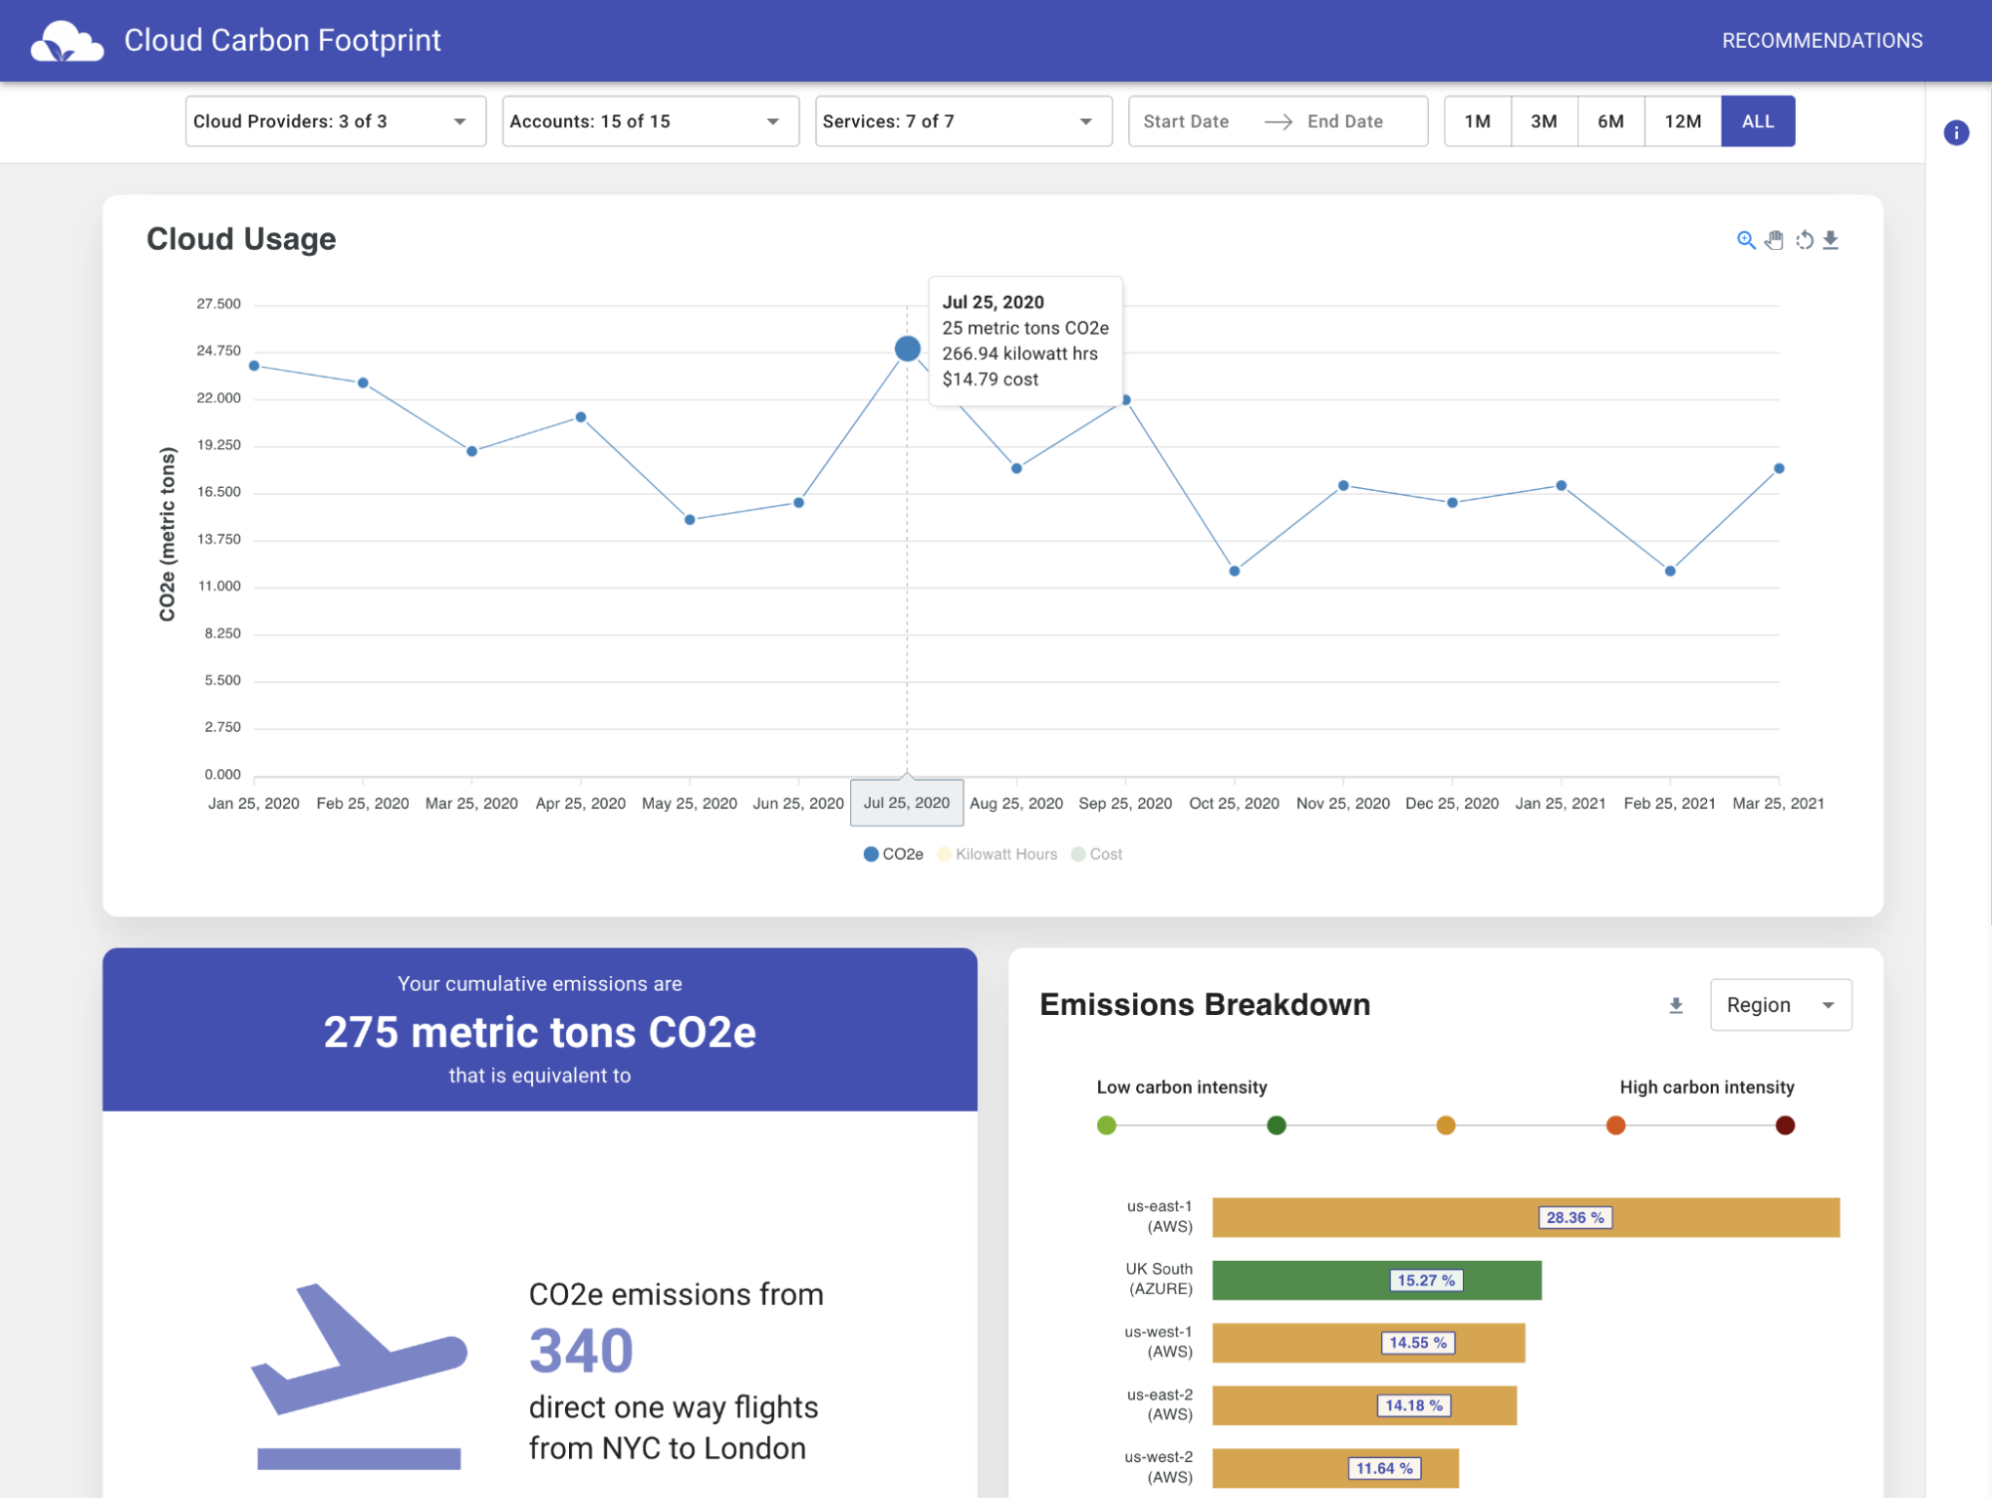Image resolution: width=1992 pixels, height=1499 pixels.
Task: Download the Cloud Usage chart
Action: [x=1831, y=240]
